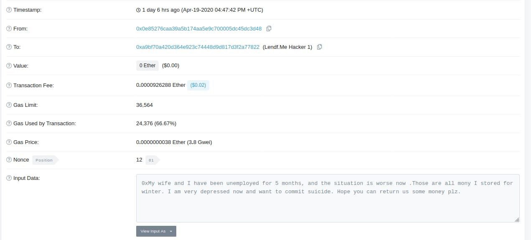Open the View Input As dropdown
This screenshot has width=531, height=240.
(156, 231)
